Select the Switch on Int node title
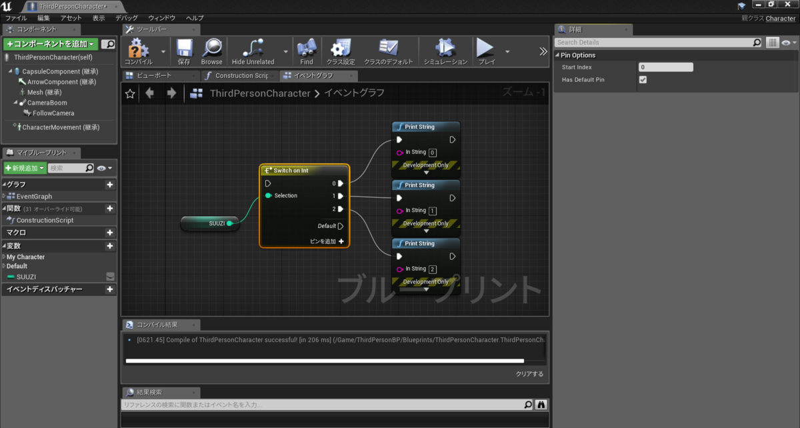This screenshot has width=800, height=428. point(291,170)
